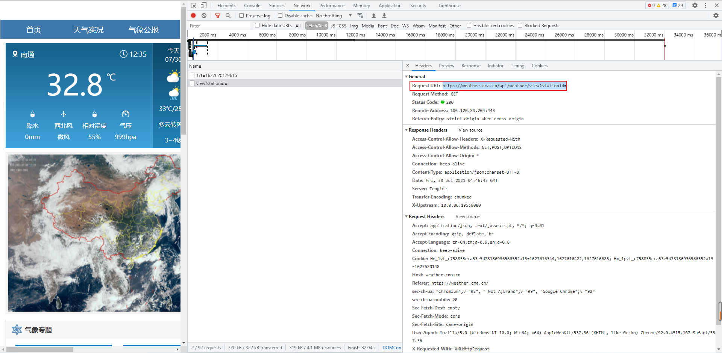The height and width of the screenshot is (353, 722).
Task: Open 气象公报 in the site navigation
Action: (144, 30)
